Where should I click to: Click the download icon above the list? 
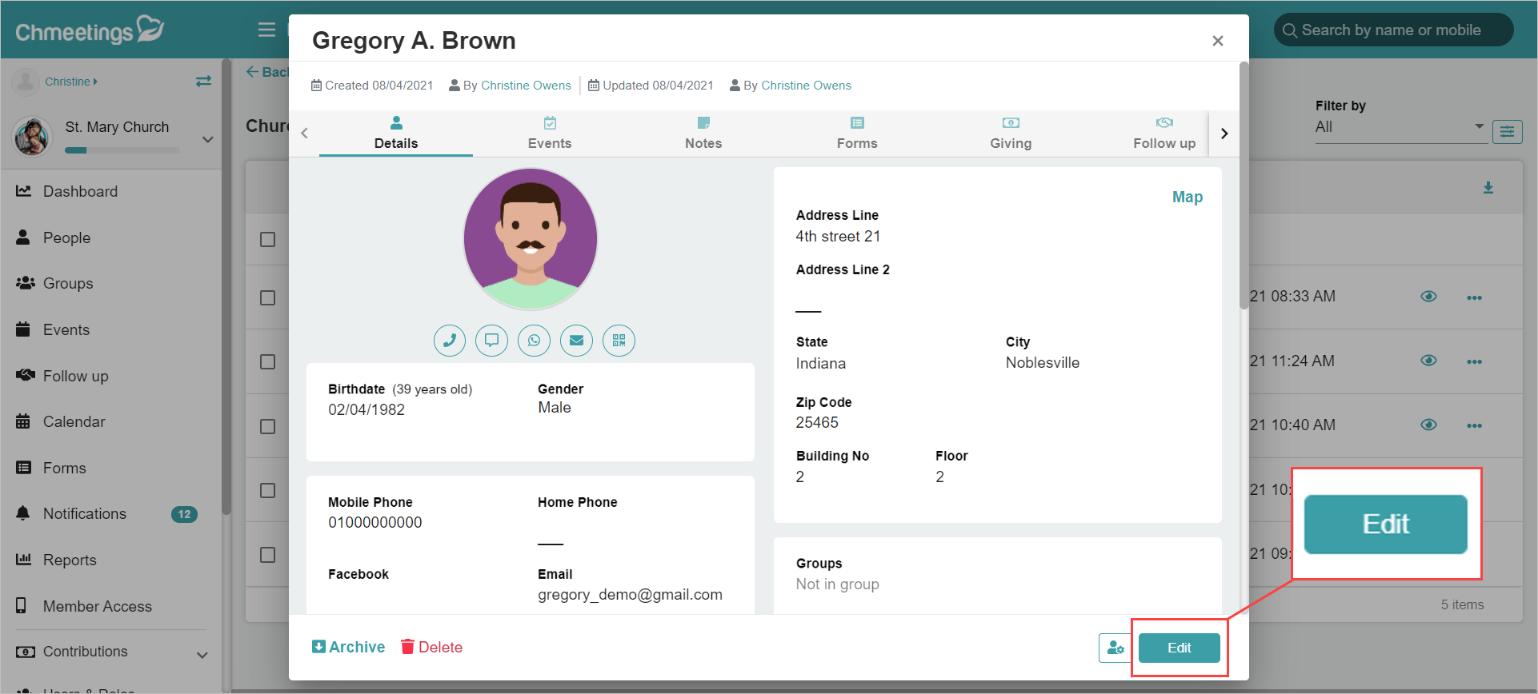click(x=1488, y=188)
